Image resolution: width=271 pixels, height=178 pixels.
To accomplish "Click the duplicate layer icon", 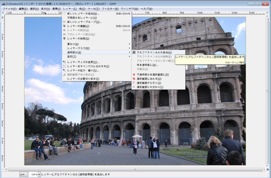I will (x=64, y=26).
